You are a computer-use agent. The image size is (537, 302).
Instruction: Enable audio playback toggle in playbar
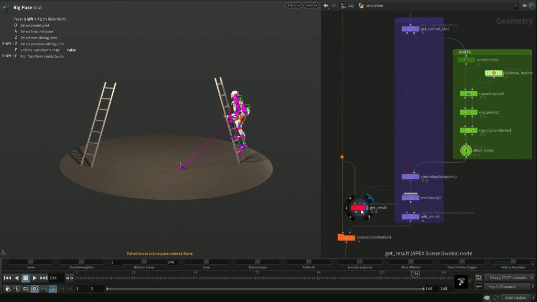[17, 288]
